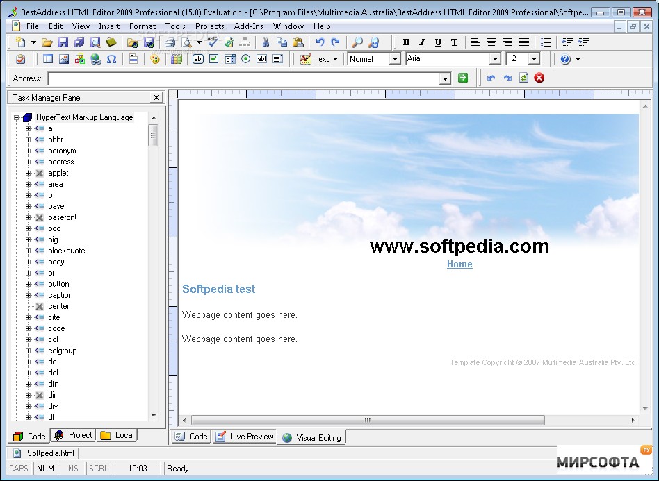Image resolution: width=659 pixels, height=481 pixels.
Task: Expand the body tree node
Action: [x=29, y=262]
